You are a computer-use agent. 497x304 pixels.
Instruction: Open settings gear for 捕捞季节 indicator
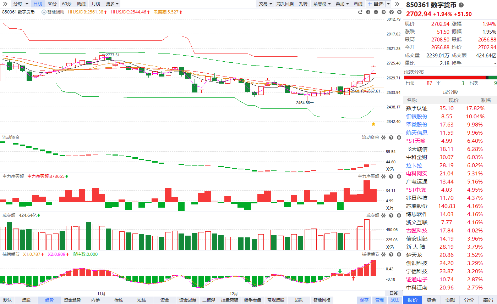tap(383, 254)
